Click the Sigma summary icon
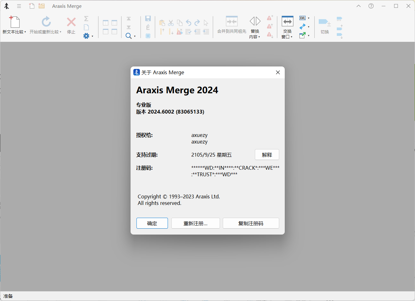415x301 pixels. pyautogui.click(x=86, y=19)
